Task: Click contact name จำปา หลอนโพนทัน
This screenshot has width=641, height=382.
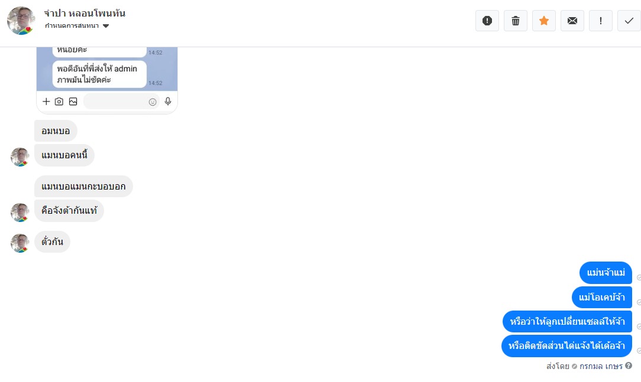Action: [x=85, y=13]
